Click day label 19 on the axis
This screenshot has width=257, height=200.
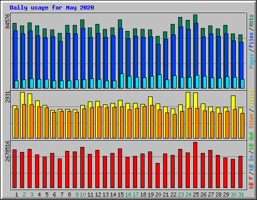tap(151, 194)
